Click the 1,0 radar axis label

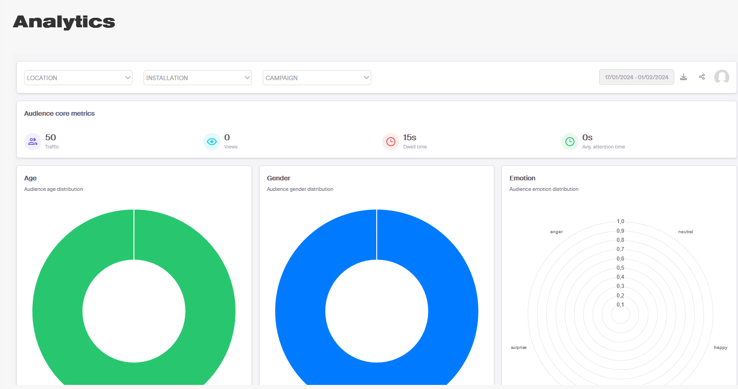click(620, 221)
